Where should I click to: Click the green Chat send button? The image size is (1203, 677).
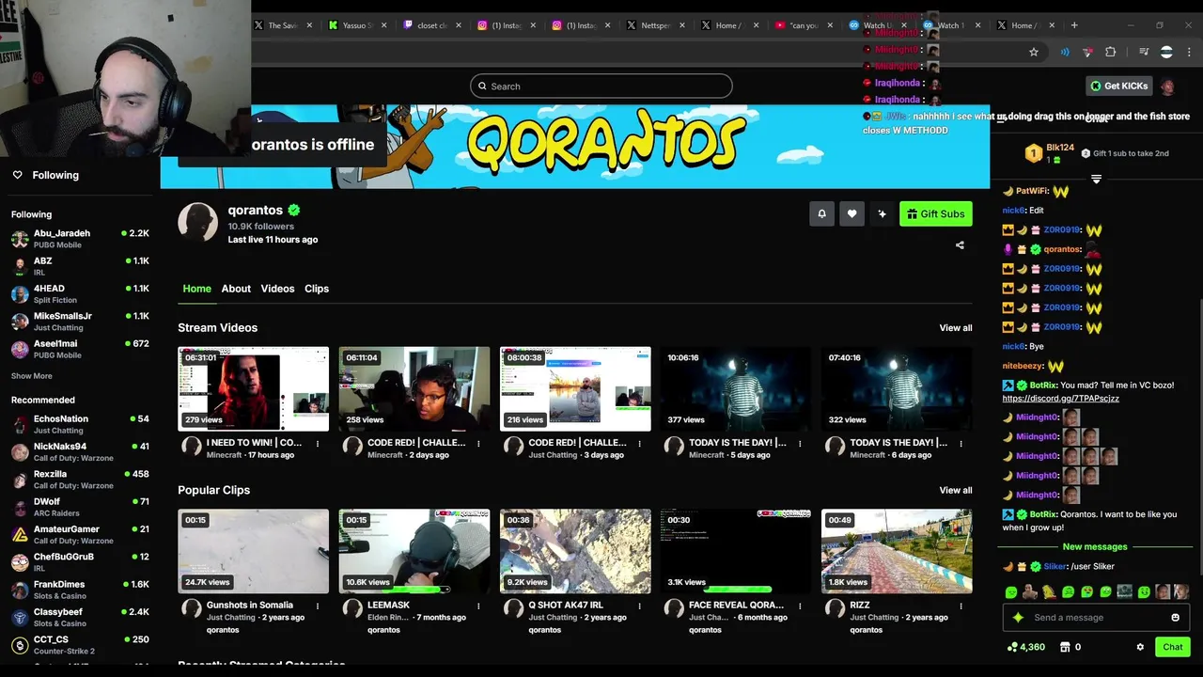point(1172,647)
